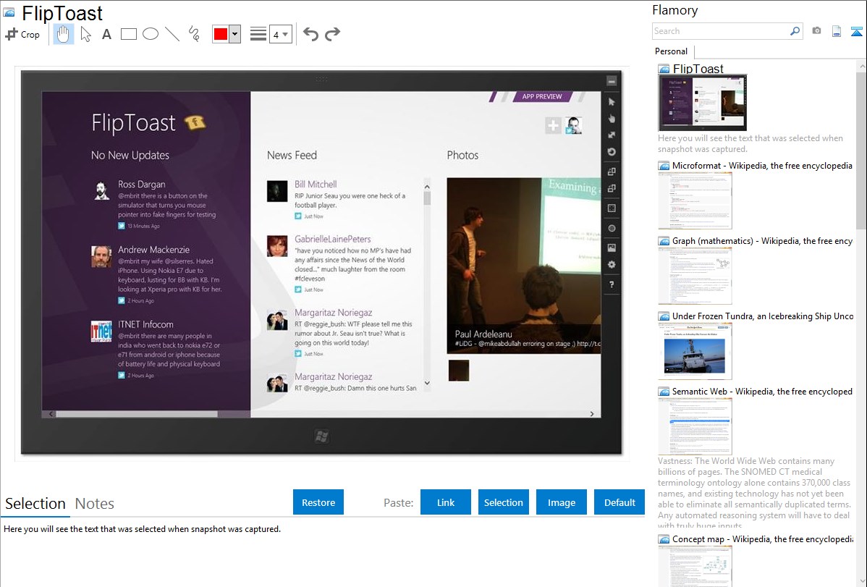Select simulator mouse mode arrow icon

[612, 102]
